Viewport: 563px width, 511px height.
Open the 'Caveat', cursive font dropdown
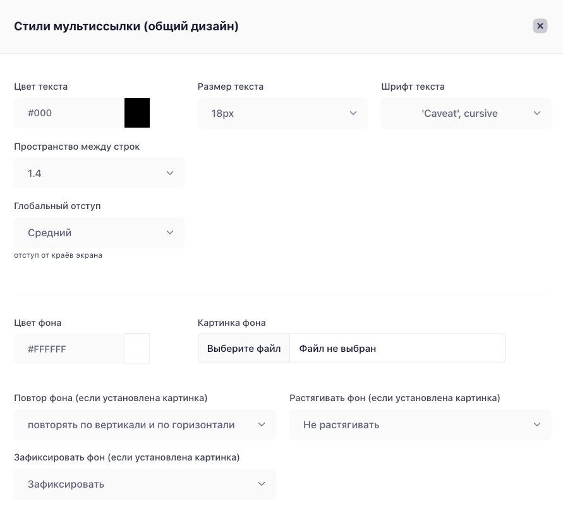[x=466, y=114]
